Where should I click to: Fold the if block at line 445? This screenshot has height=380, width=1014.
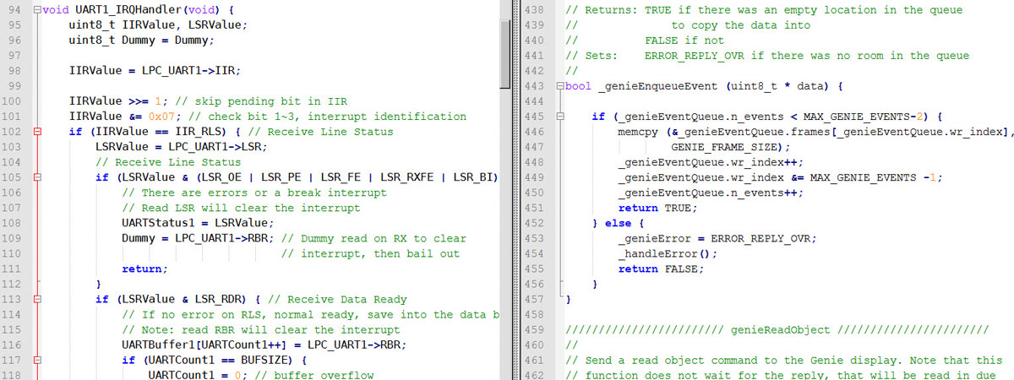pyautogui.click(x=559, y=117)
